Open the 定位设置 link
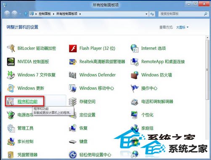211x160 pixels. click(x=87, y=115)
